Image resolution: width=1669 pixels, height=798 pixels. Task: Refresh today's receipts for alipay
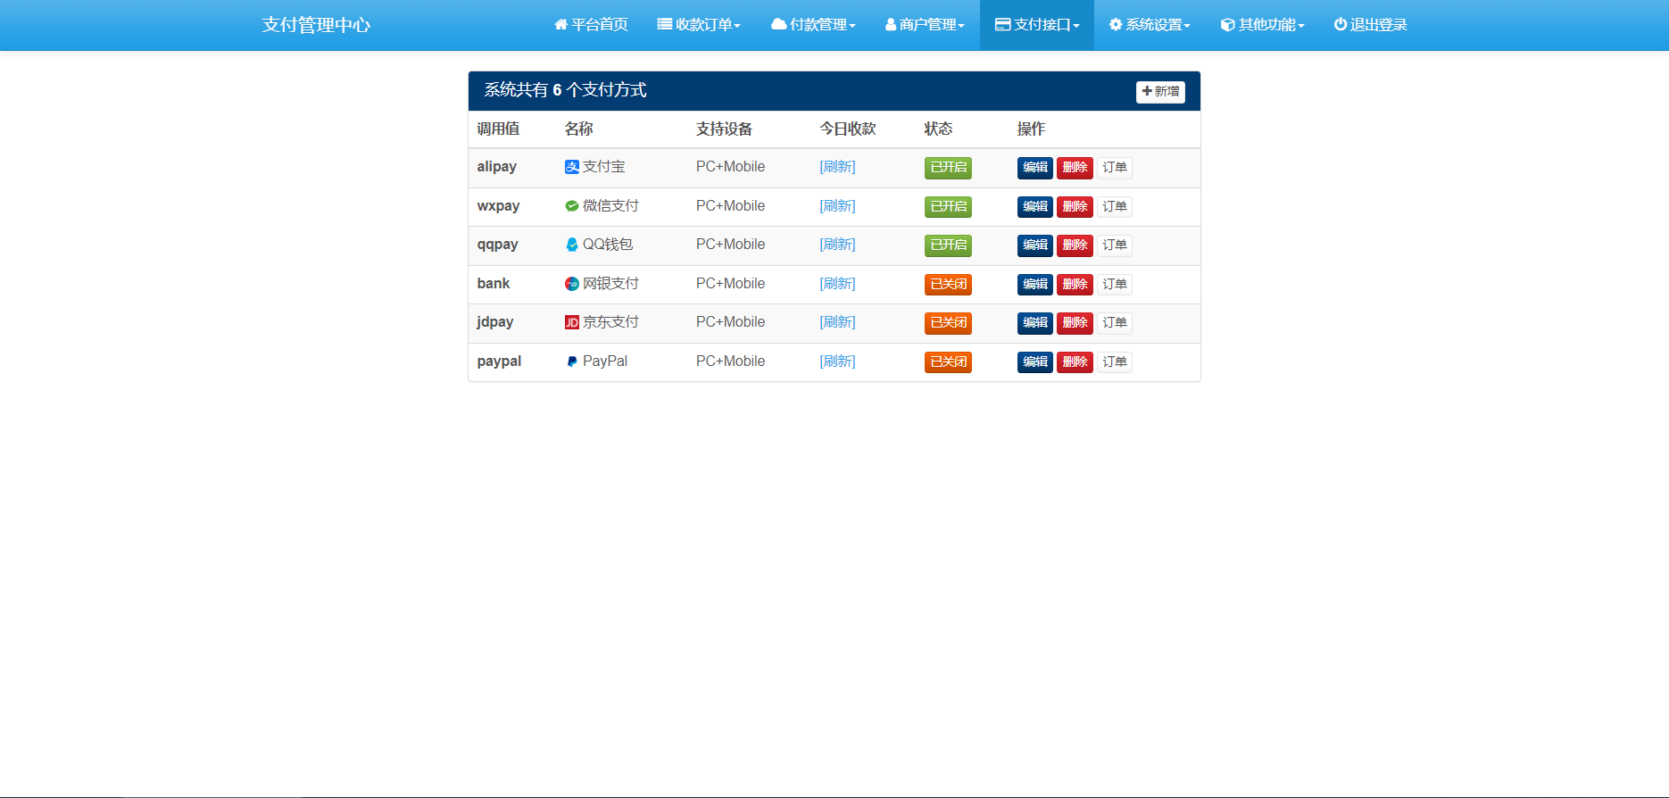coord(837,167)
